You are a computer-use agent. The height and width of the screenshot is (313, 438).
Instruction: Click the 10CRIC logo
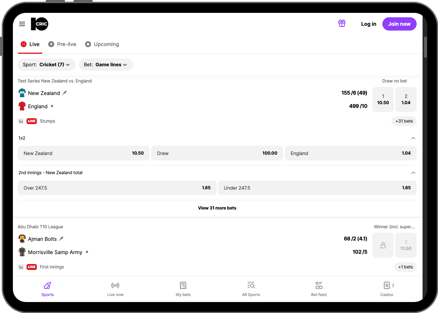[39, 24]
